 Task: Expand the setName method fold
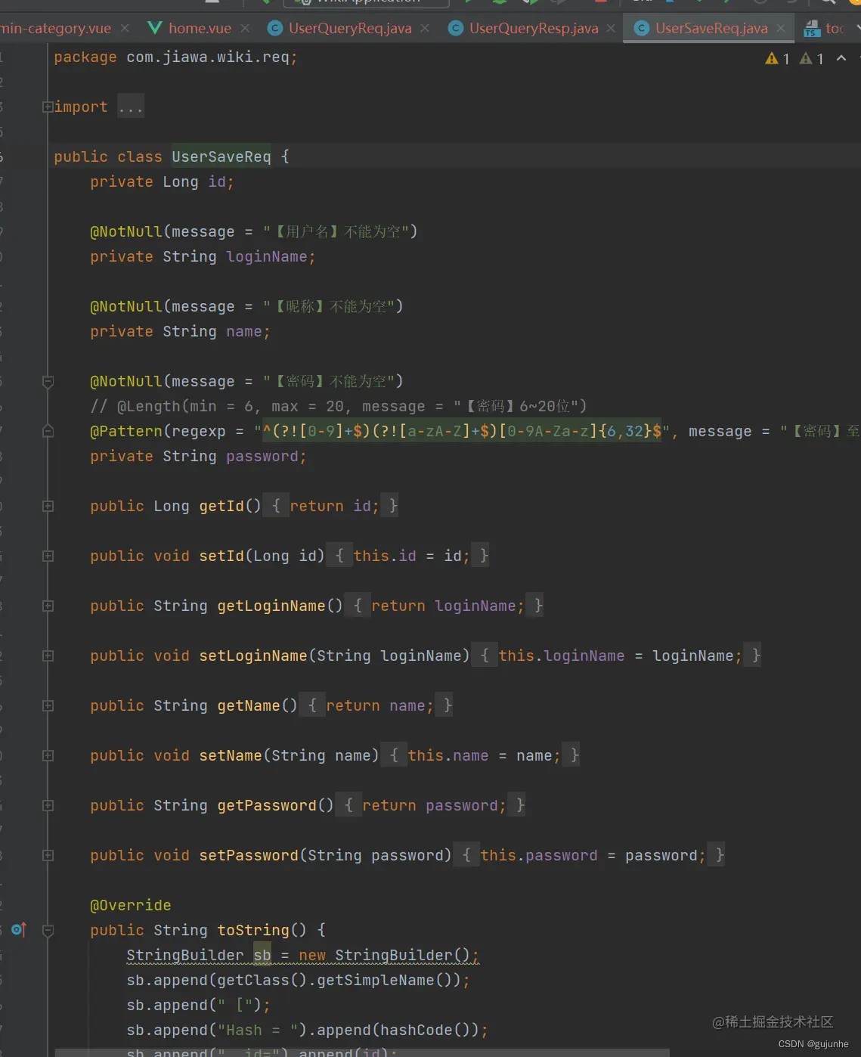48,755
